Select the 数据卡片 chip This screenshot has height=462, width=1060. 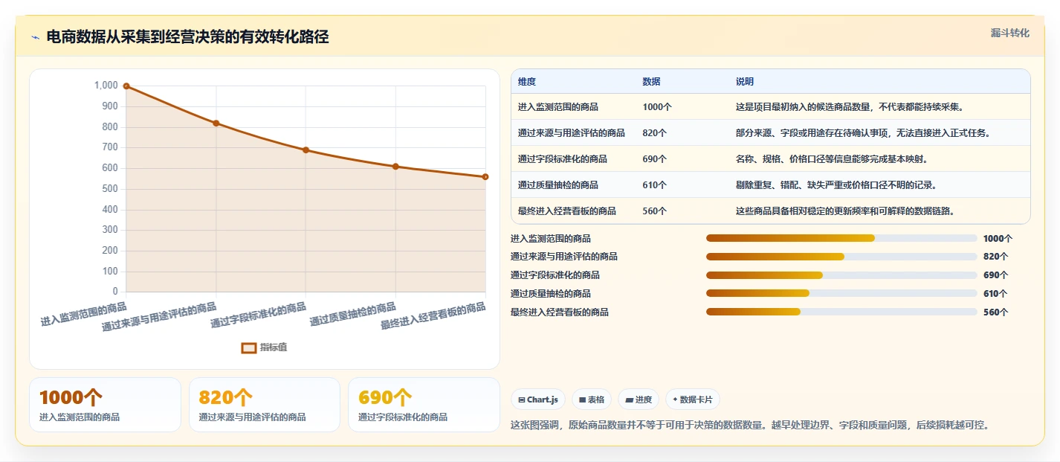[x=693, y=400]
